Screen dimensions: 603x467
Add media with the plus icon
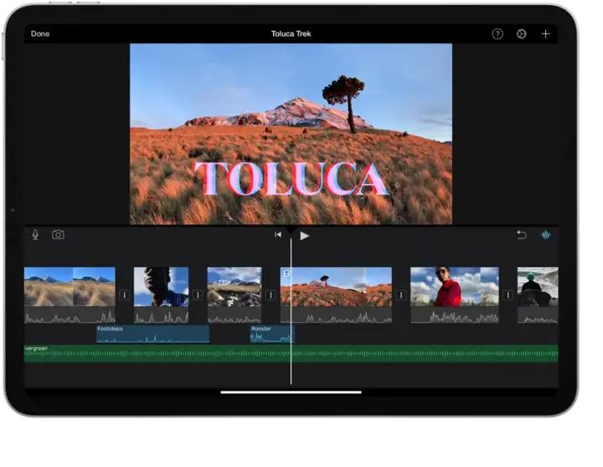545,34
